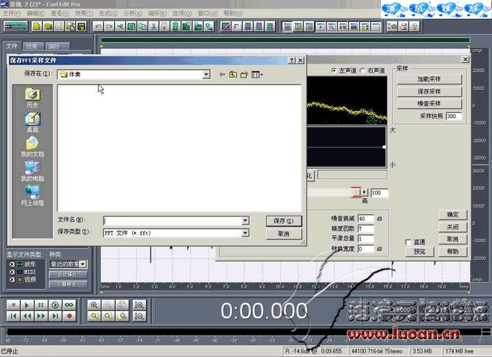Go up one folder level icon
The width and height of the screenshot is (492, 357).
(x=233, y=75)
